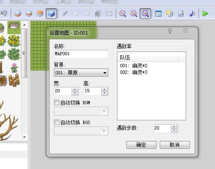Pick the pink flower tile
This screenshot has height=169, width=215.
pos(14,68)
